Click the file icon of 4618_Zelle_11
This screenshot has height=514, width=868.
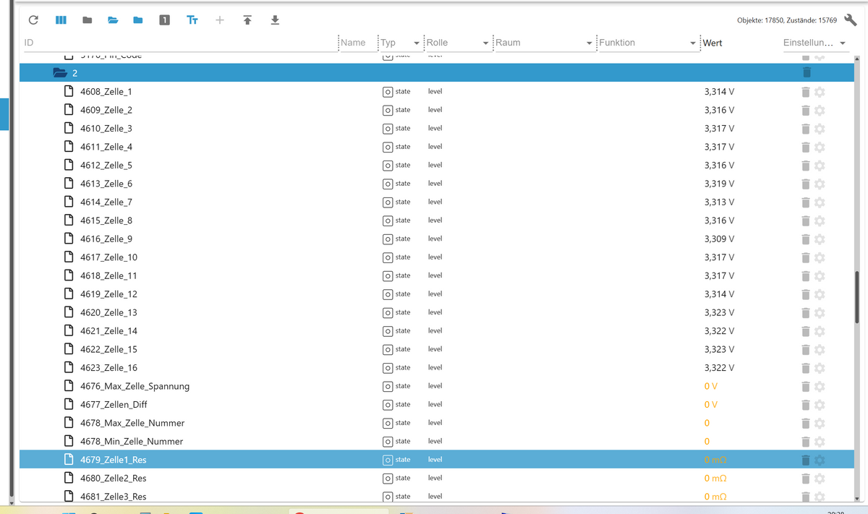[69, 275]
